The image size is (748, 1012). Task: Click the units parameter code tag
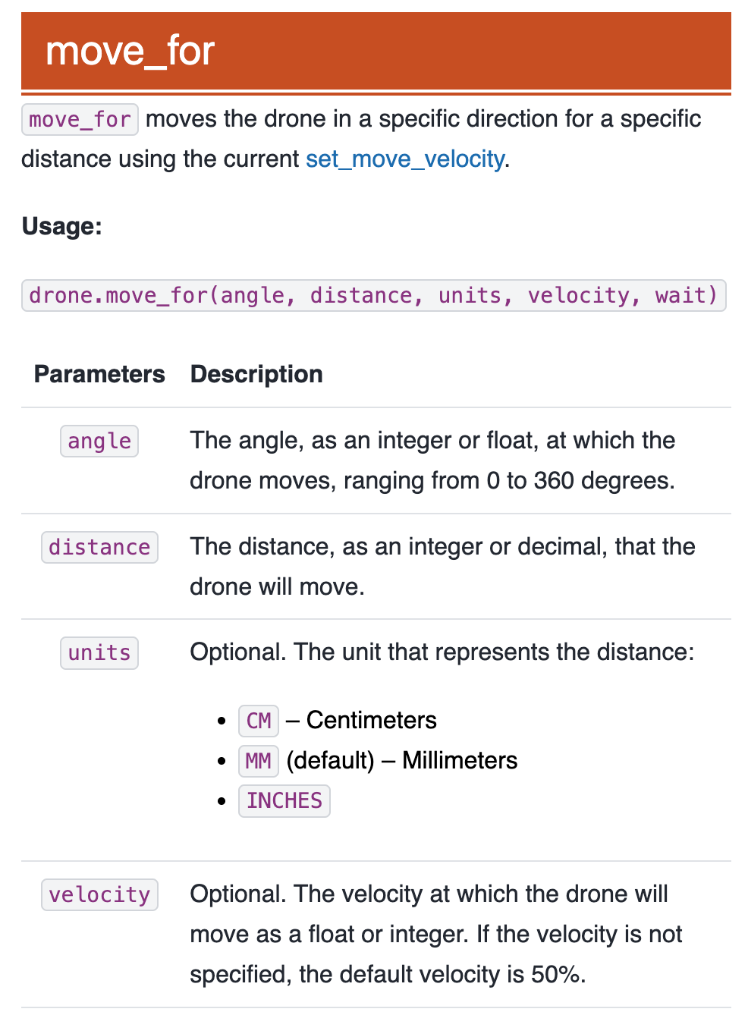(x=99, y=653)
